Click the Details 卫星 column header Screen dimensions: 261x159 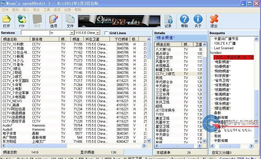coord(198,45)
